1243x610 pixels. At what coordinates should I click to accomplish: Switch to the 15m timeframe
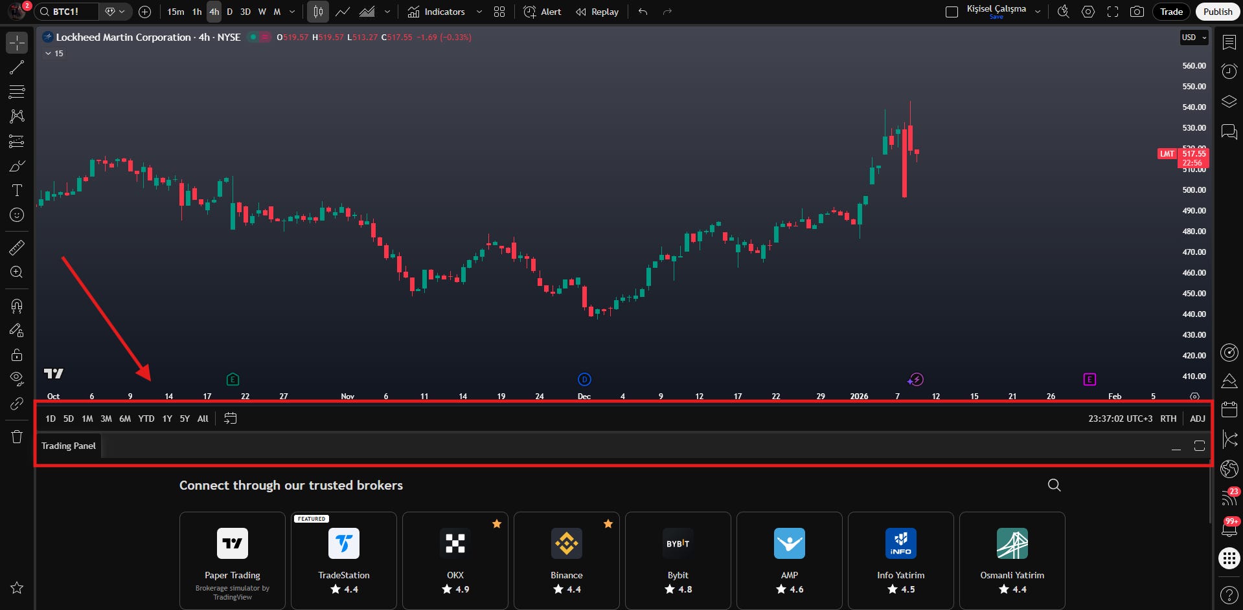(176, 12)
